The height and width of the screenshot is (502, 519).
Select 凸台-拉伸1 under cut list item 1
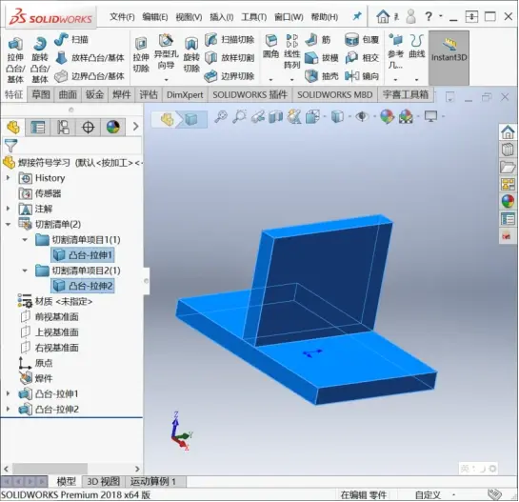click(83, 255)
